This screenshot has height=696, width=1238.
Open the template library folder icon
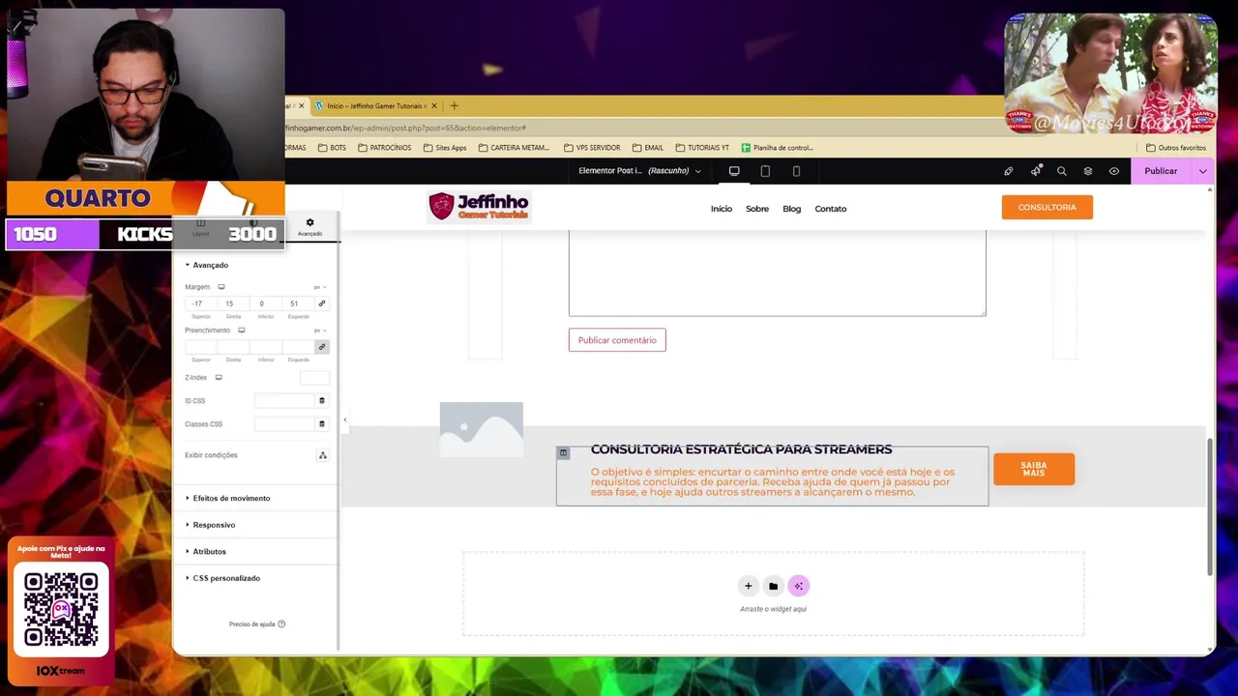coord(773,586)
